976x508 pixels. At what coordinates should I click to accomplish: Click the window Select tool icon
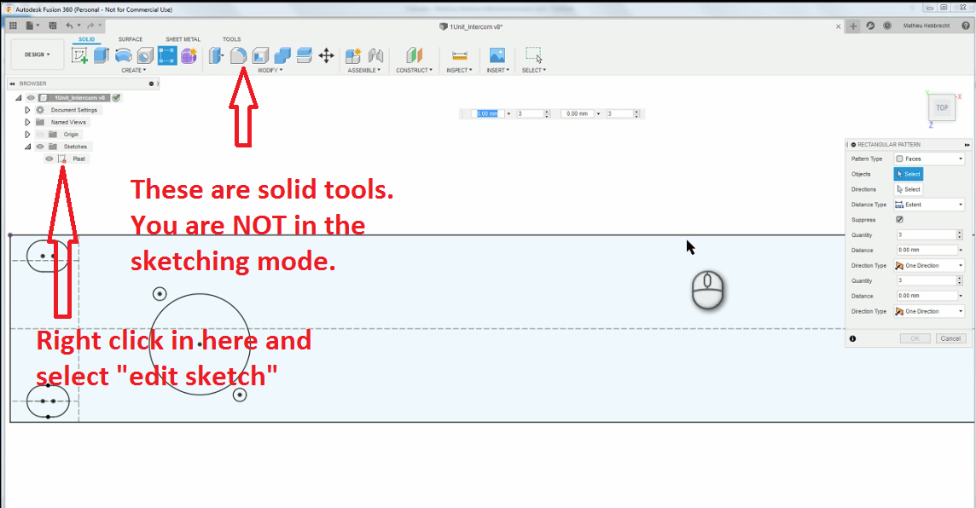click(533, 55)
